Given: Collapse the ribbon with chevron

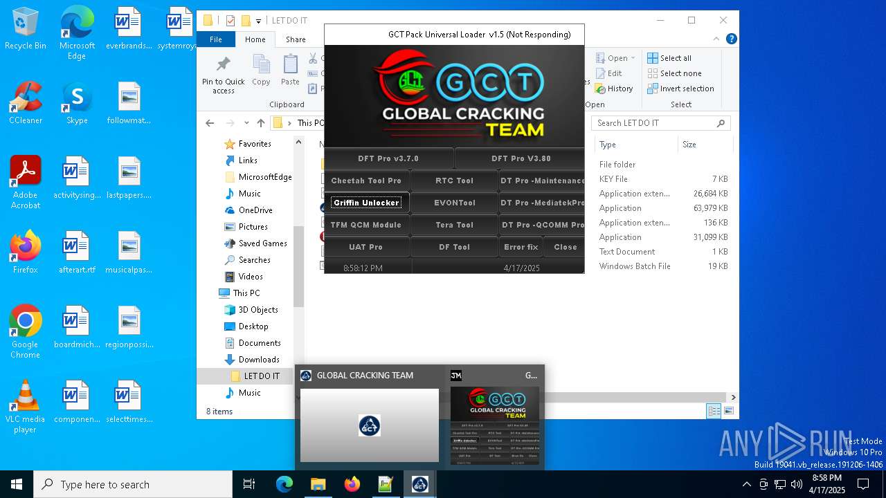Looking at the screenshot, I should pos(718,39).
